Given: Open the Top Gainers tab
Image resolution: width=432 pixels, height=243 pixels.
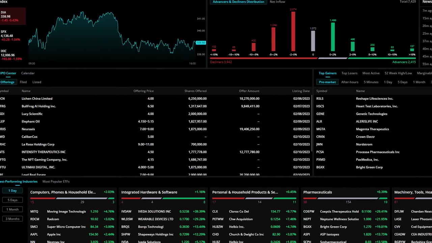Looking at the screenshot, I should [327, 73].
